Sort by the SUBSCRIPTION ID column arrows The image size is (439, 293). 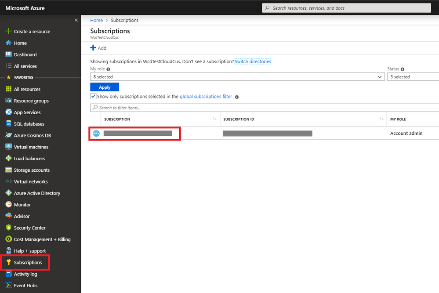(381, 119)
